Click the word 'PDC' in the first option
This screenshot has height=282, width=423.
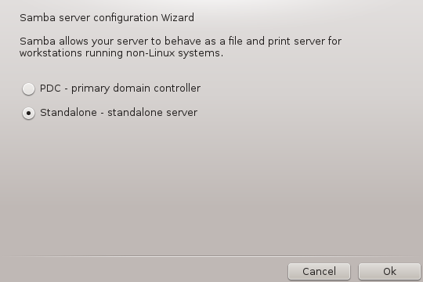(50, 89)
